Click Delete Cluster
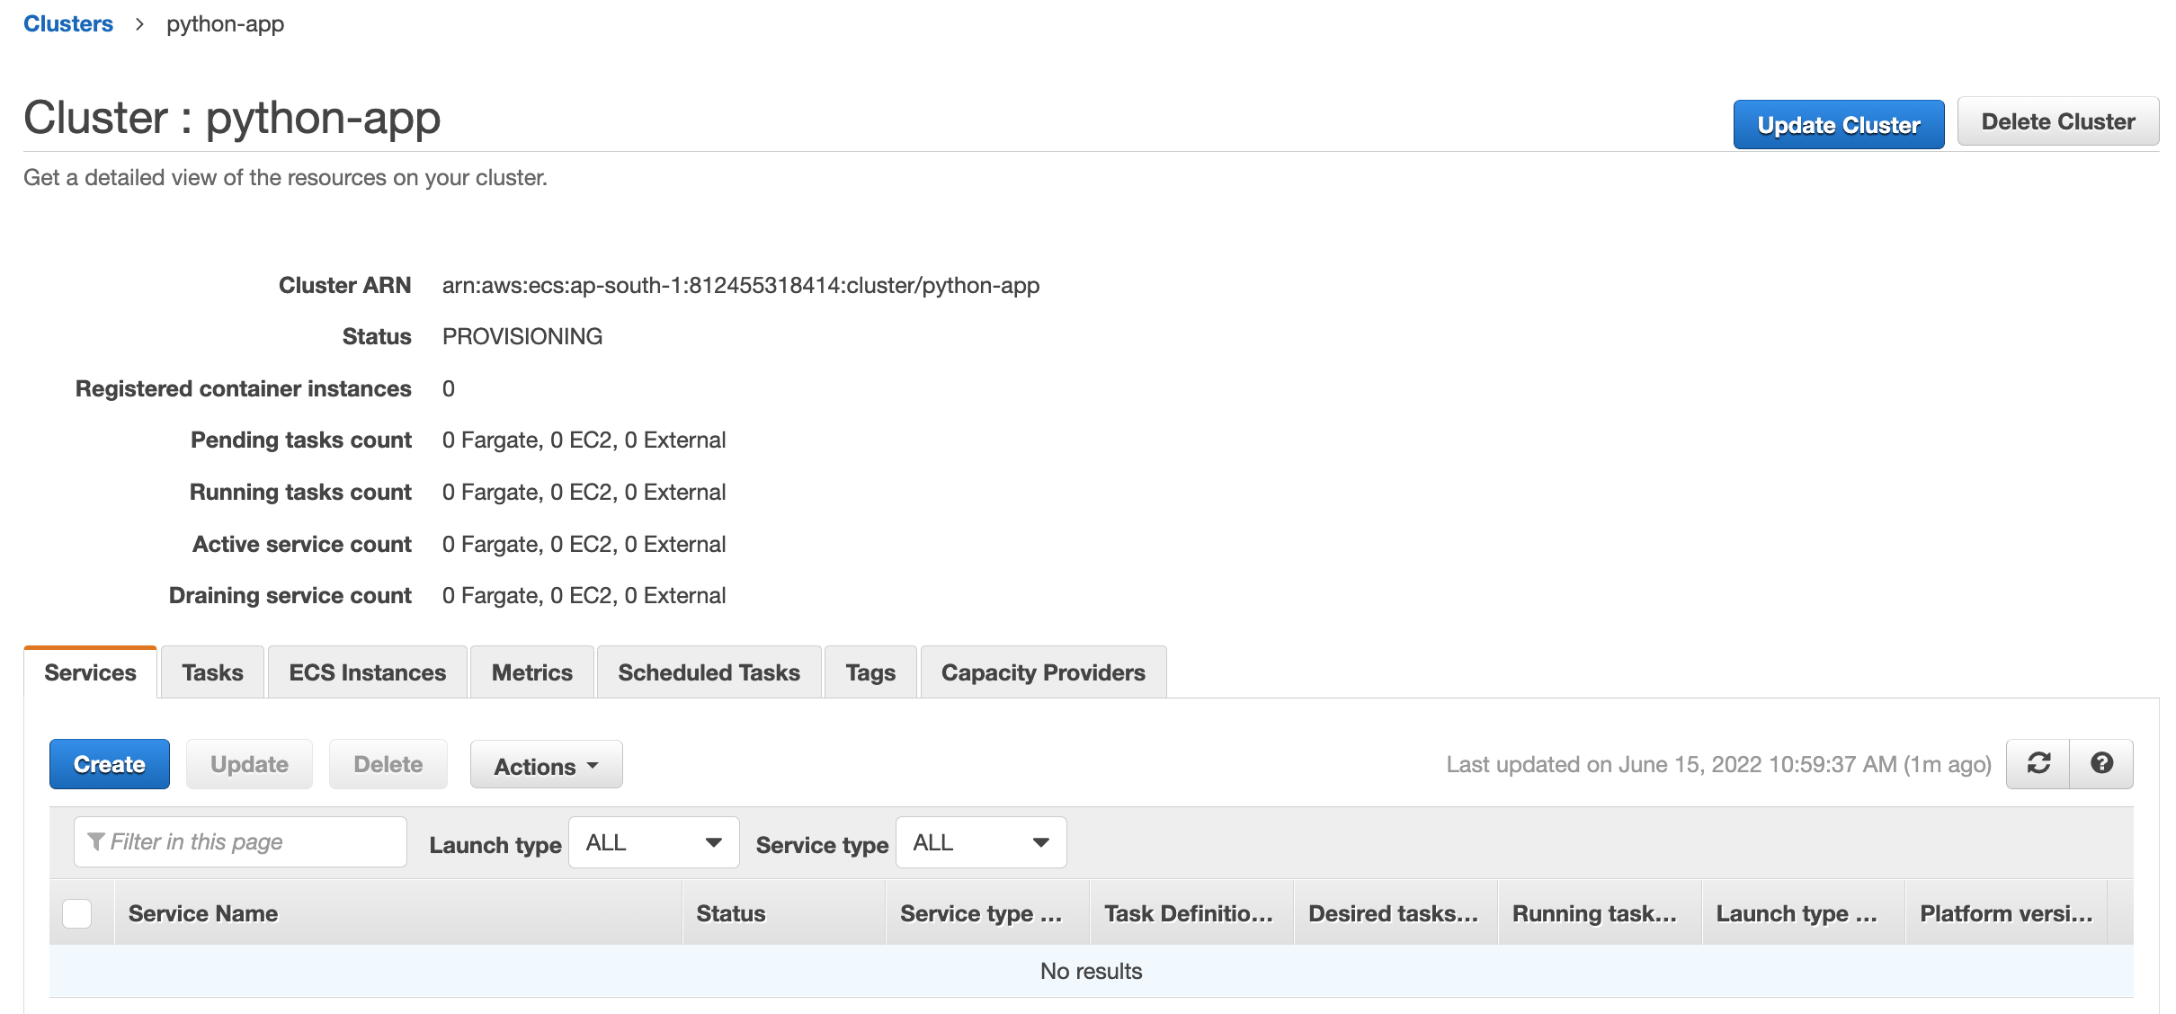 [2057, 120]
